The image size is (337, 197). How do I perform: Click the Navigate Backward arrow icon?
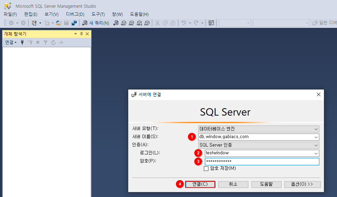[x=11, y=23]
